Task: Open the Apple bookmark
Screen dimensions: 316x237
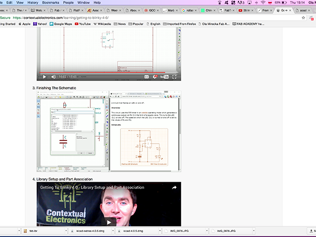Action: [x=24, y=24]
